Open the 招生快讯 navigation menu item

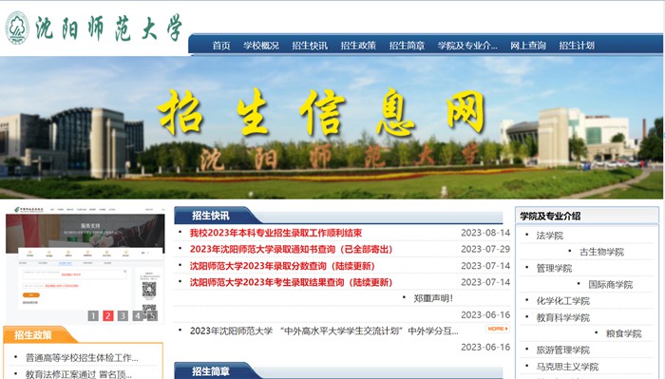(x=310, y=46)
